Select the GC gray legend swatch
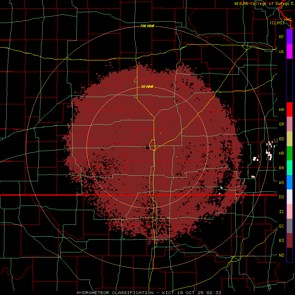Screen dimensions: 295x295 [289, 226]
